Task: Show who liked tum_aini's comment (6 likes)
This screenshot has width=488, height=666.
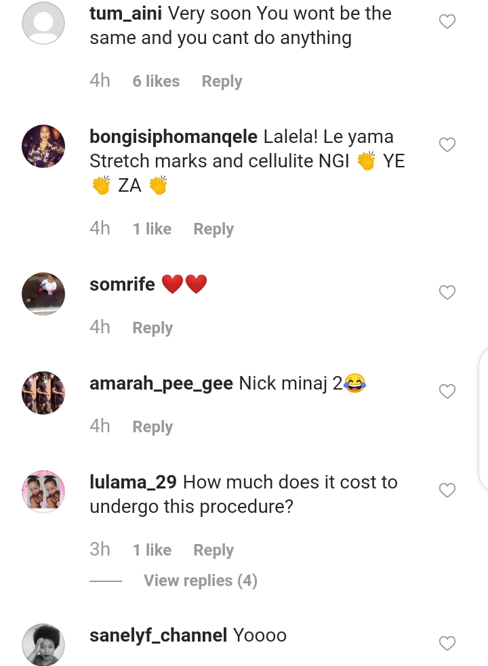Action: 156,81
